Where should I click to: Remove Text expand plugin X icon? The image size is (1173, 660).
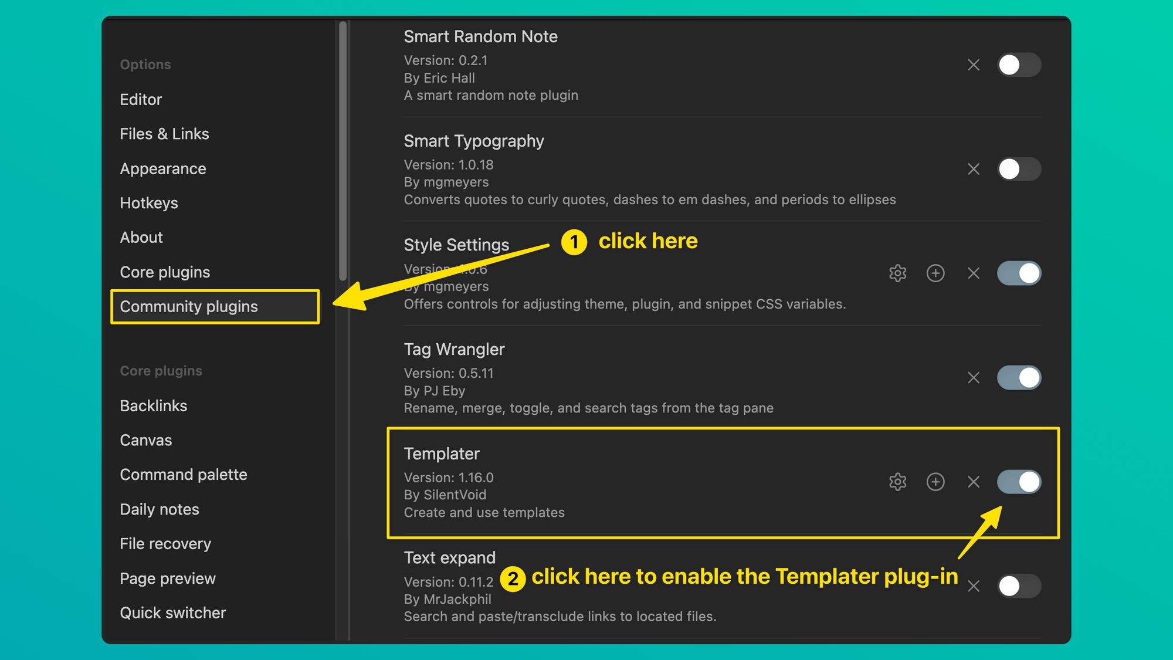[974, 585]
